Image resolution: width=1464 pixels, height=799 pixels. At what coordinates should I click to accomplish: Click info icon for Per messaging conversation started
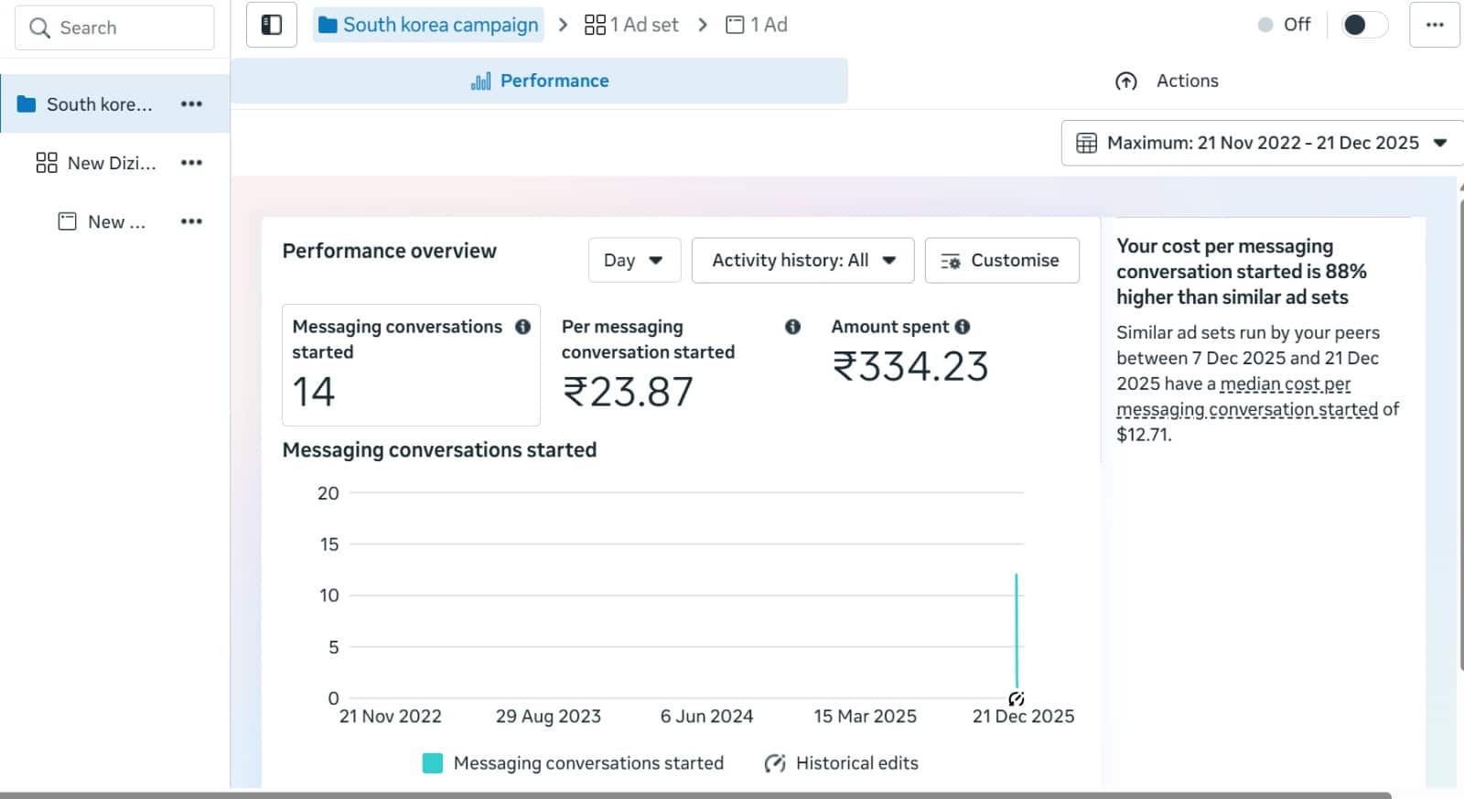(x=792, y=327)
